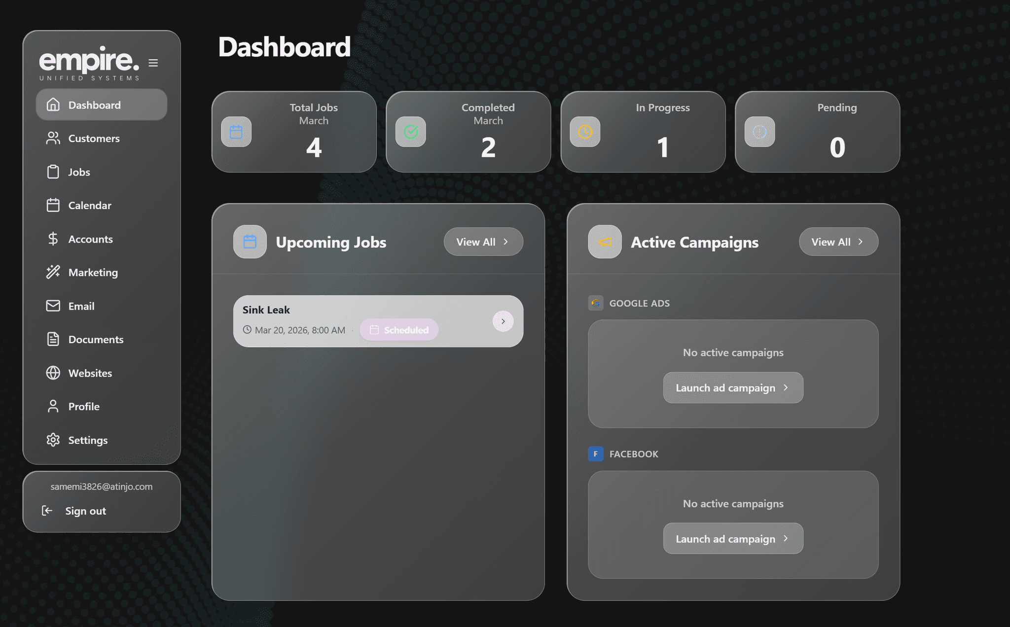The image size is (1010, 627).
Task: Click the Dashboard home icon in the sidebar
Action: [53, 104]
